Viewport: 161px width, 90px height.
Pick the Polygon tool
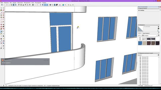pyautogui.click(x=3, y=17)
